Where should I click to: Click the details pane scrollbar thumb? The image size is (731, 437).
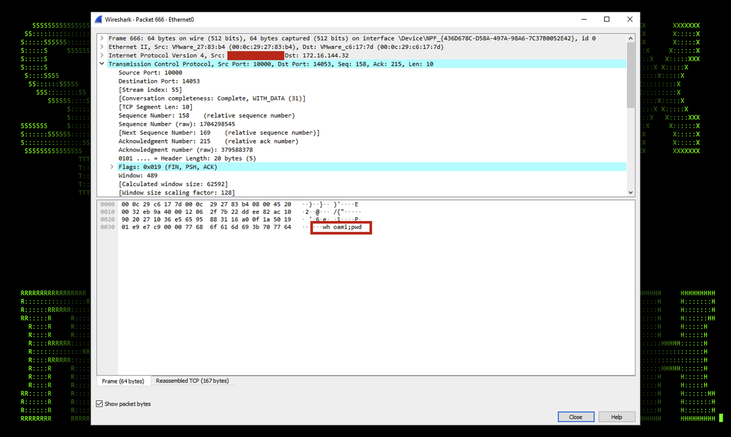click(x=631, y=75)
